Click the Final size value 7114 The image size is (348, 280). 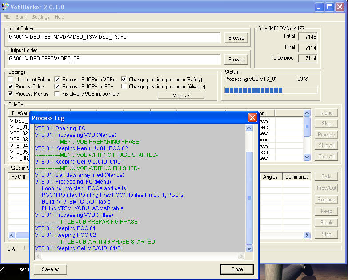coord(308,48)
